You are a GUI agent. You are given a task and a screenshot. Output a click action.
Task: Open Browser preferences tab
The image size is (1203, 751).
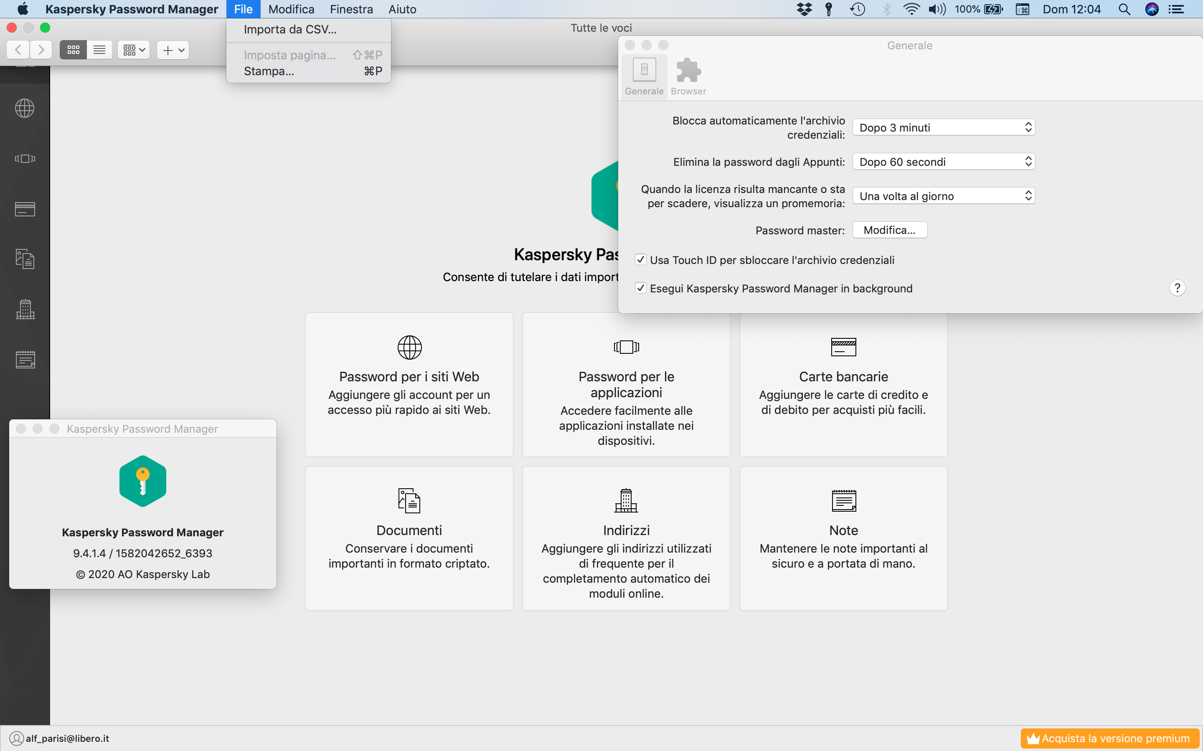point(688,77)
